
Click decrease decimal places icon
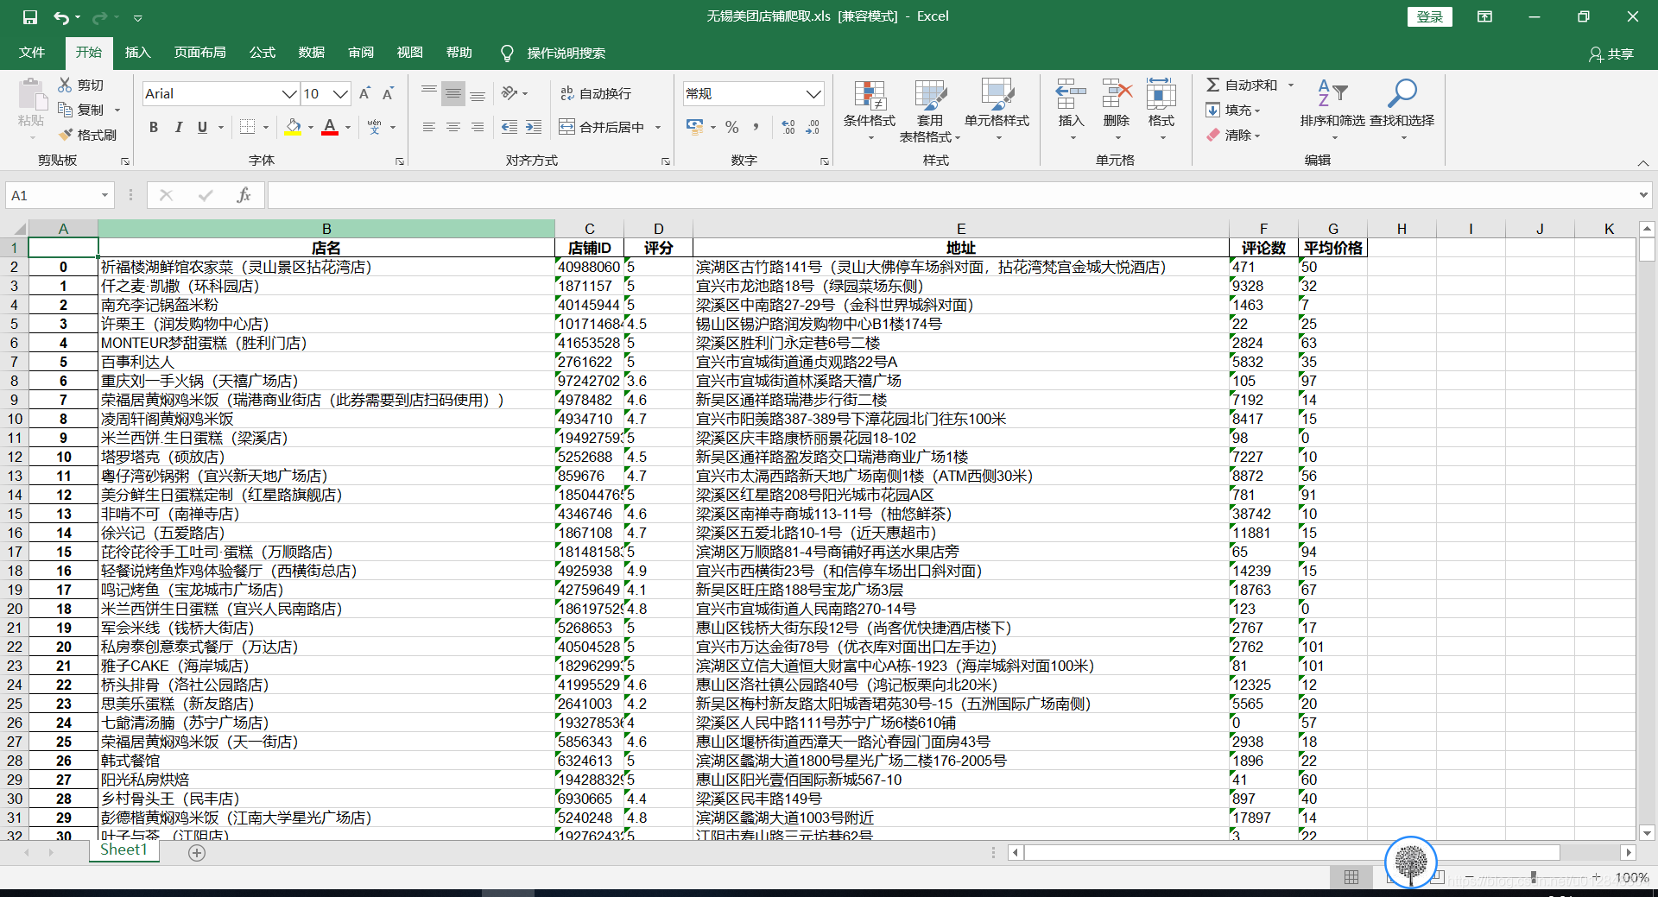click(x=813, y=127)
